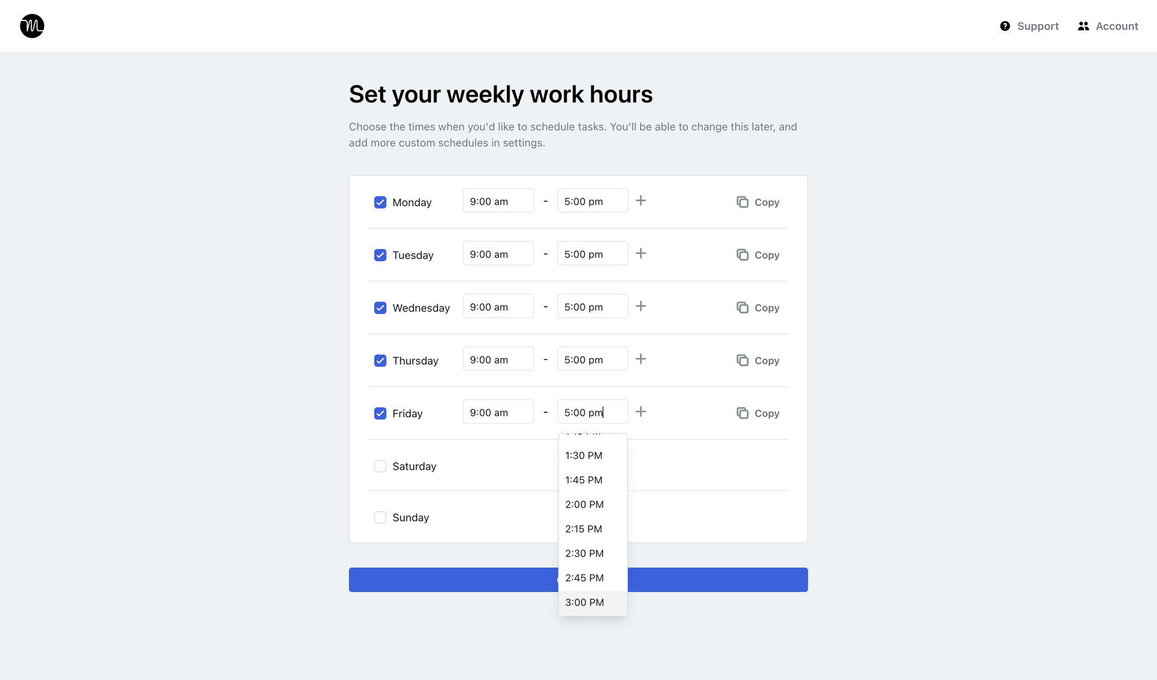Click the plus icon on Tuesday's row
The height and width of the screenshot is (680, 1157).
[641, 253]
